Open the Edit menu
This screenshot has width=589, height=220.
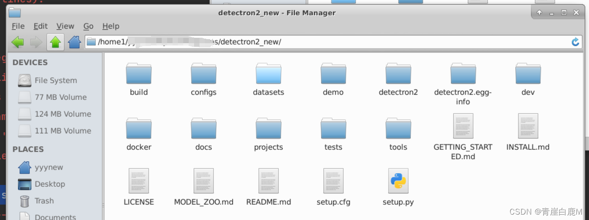point(40,27)
